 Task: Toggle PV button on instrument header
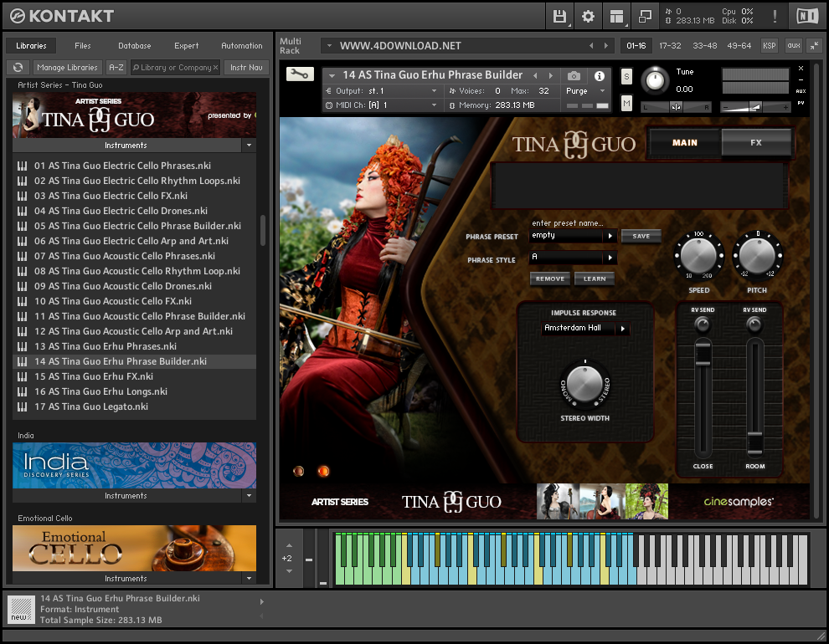pyautogui.click(x=801, y=103)
